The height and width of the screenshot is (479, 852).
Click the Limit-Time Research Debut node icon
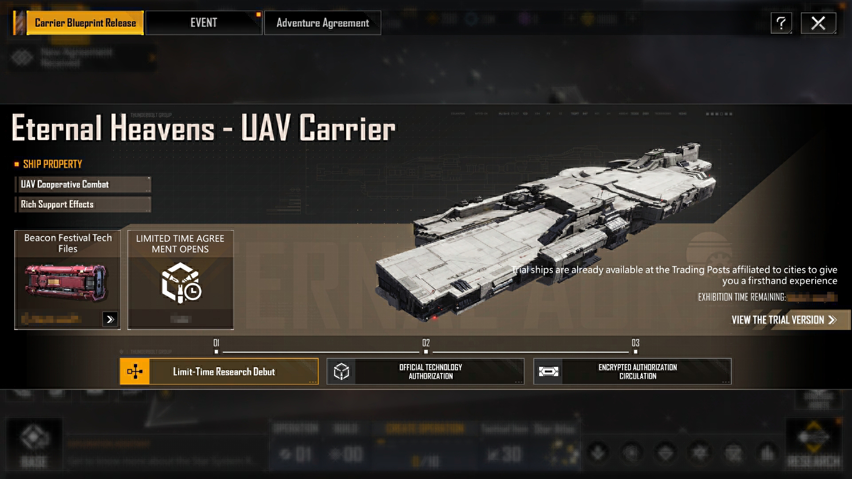[x=135, y=371]
